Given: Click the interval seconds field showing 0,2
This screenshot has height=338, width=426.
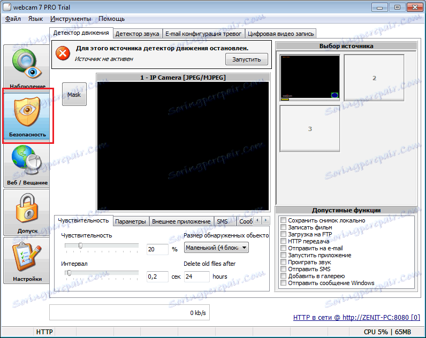Looking at the screenshot, I should [157, 276].
